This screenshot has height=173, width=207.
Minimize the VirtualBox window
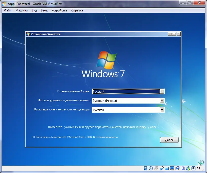(183, 3)
